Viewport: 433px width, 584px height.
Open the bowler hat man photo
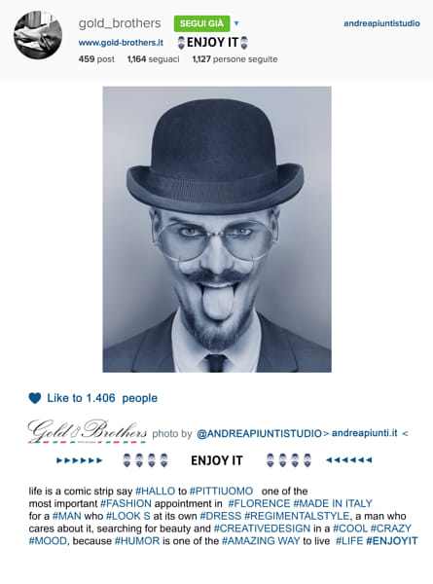coord(217,230)
